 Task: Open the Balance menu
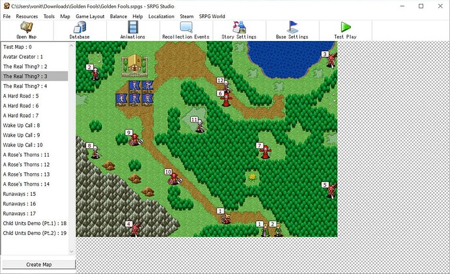pos(119,16)
